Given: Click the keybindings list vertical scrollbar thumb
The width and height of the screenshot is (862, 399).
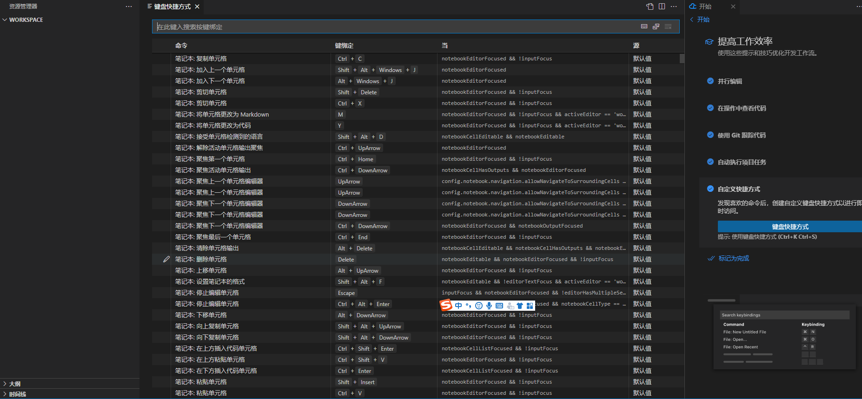Looking at the screenshot, I should point(682,59).
